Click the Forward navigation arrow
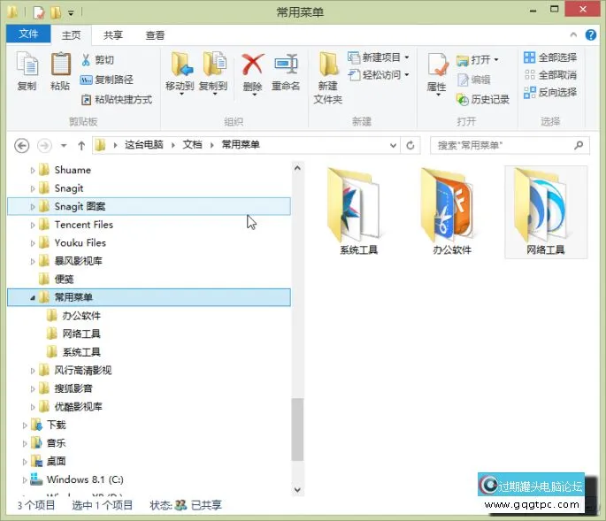 click(44, 146)
